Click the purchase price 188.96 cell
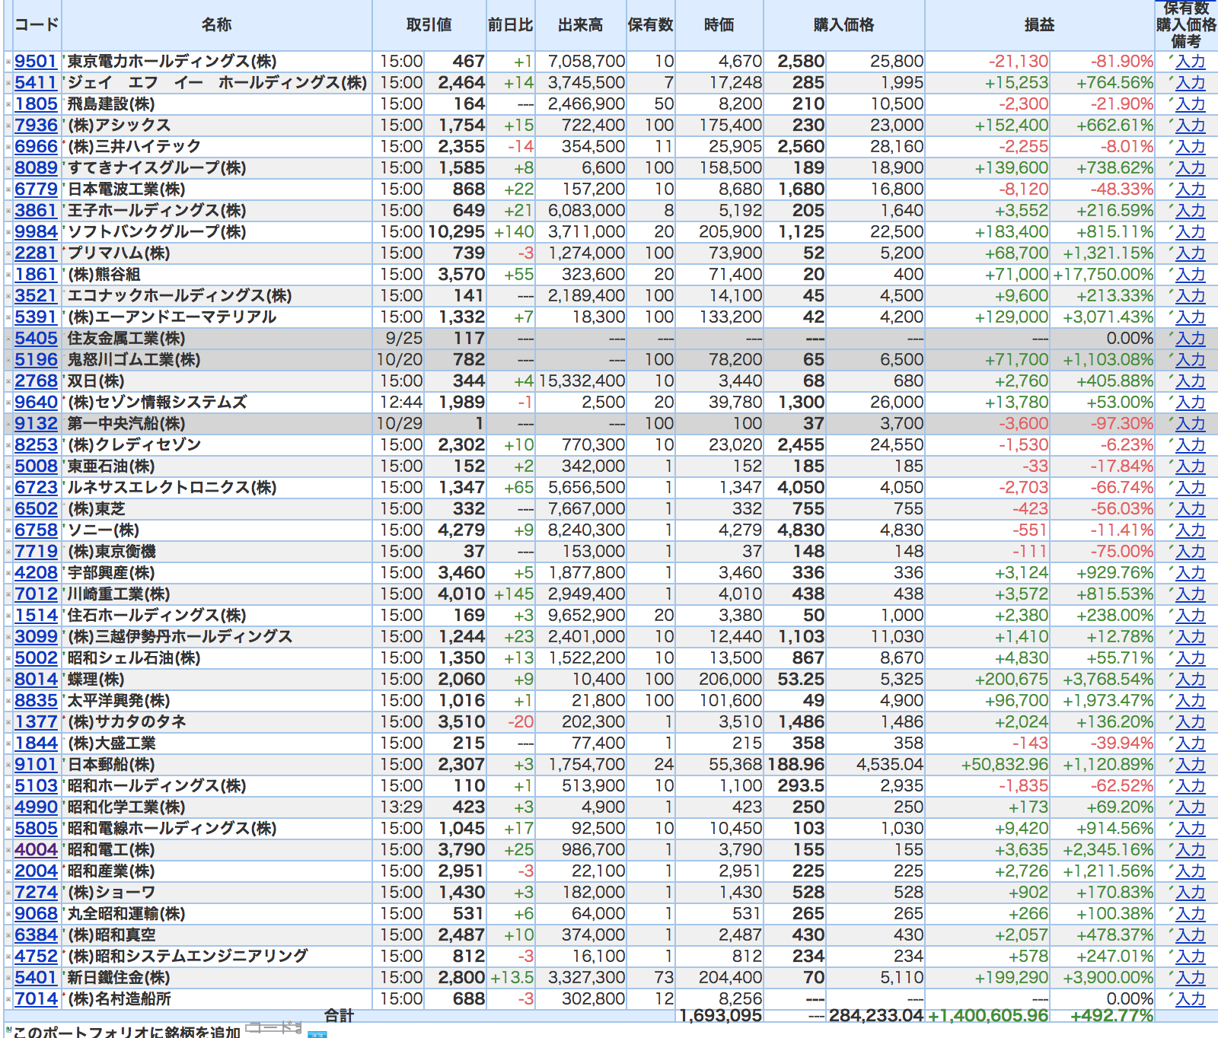 coord(796,765)
